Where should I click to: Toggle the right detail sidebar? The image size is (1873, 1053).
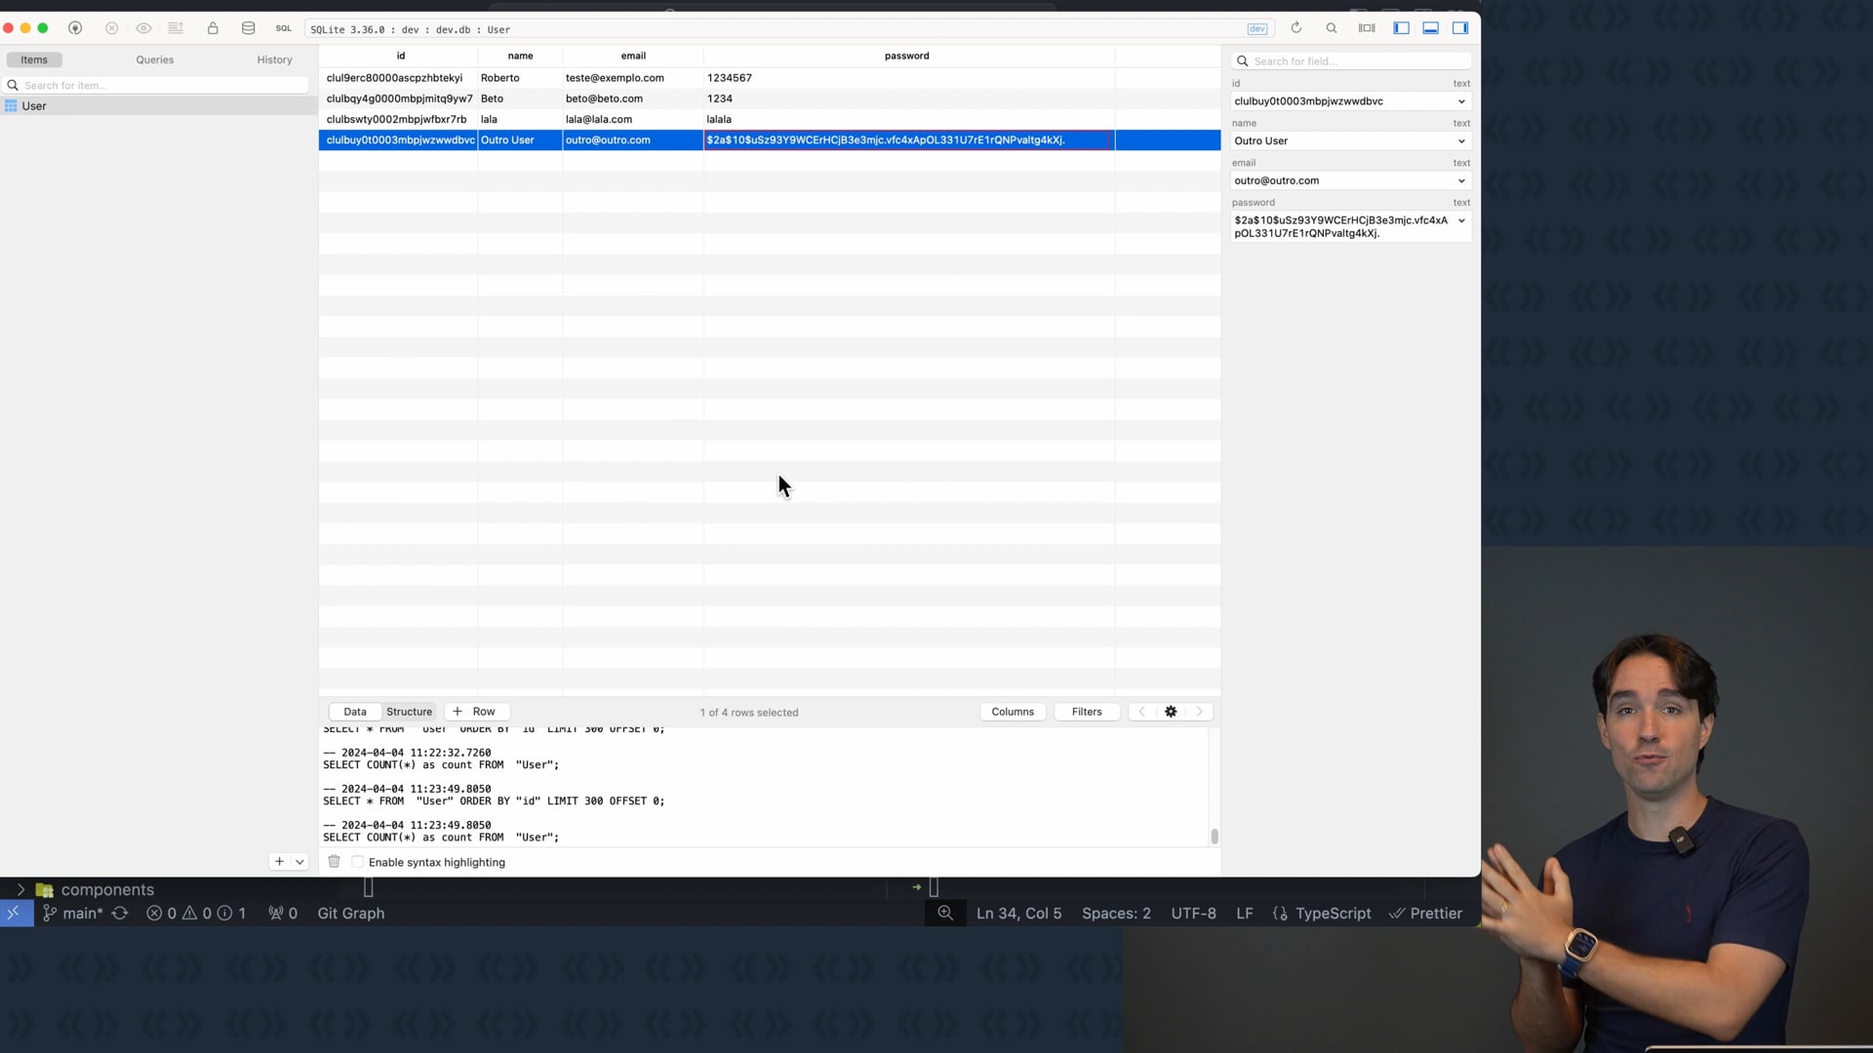click(x=1460, y=28)
